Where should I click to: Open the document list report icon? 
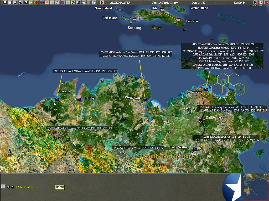10,3
